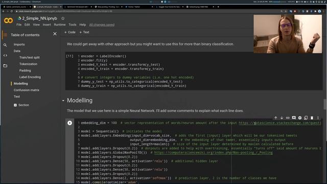The image size is (327, 184).
Task: Switch to the Kaggle browser tab
Action: point(169,7)
